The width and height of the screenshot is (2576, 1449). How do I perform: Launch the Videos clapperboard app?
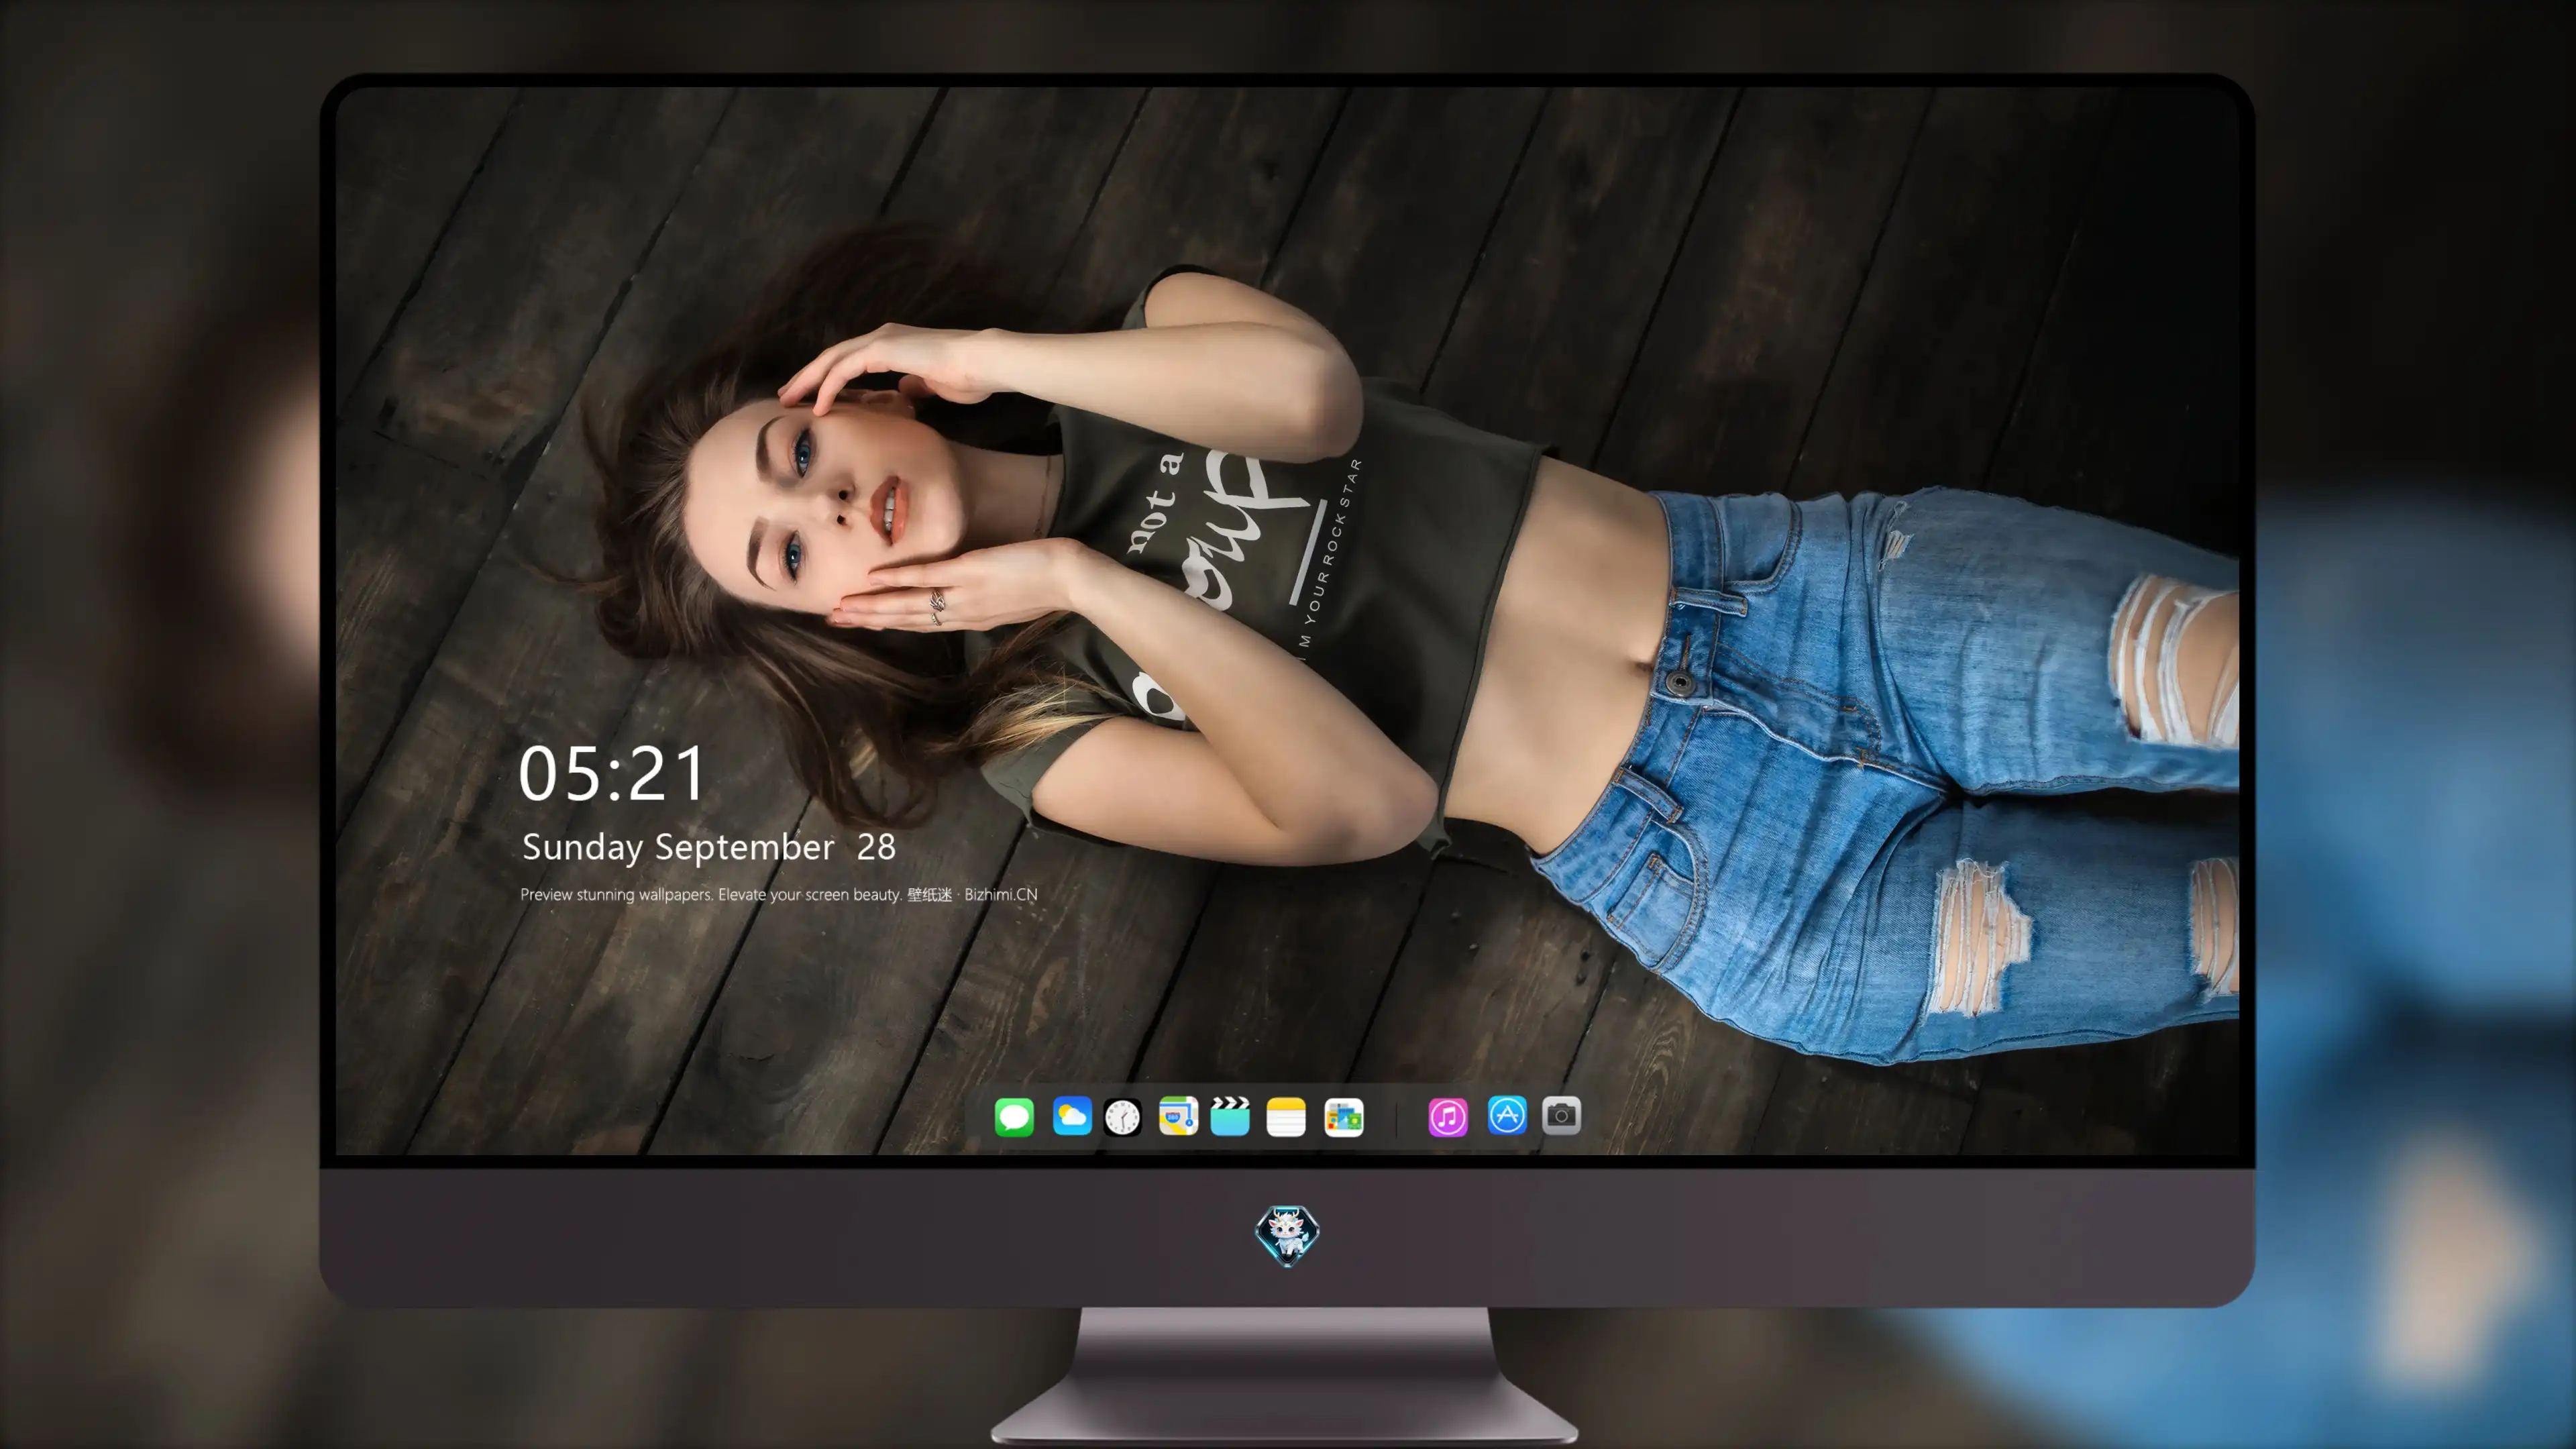[x=1230, y=1116]
